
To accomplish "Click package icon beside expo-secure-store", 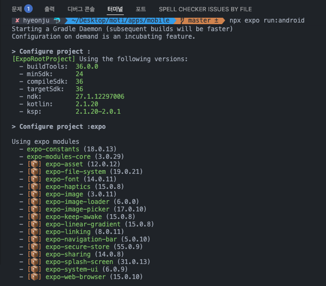I will (x=35, y=247).
